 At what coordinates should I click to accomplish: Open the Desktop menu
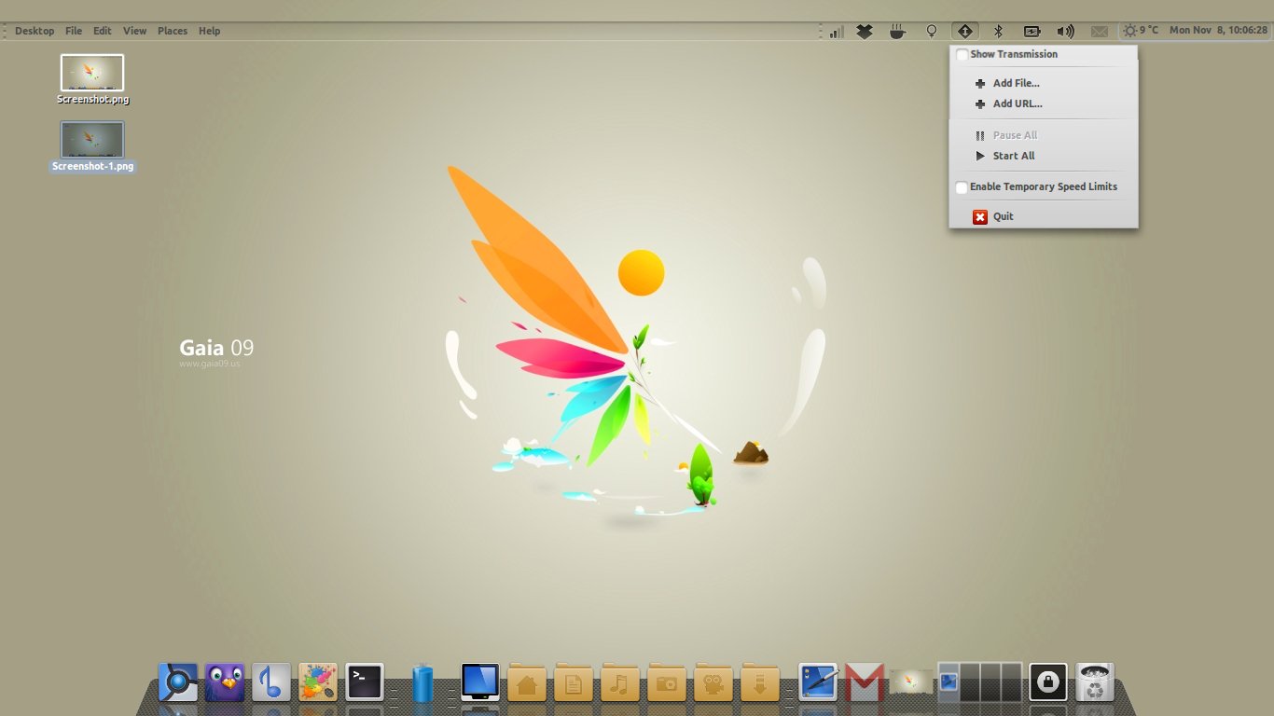tap(35, 31)
